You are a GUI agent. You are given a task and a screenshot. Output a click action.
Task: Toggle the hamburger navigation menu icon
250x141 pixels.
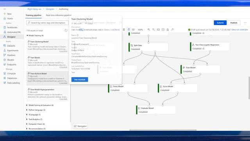[5, 9]
